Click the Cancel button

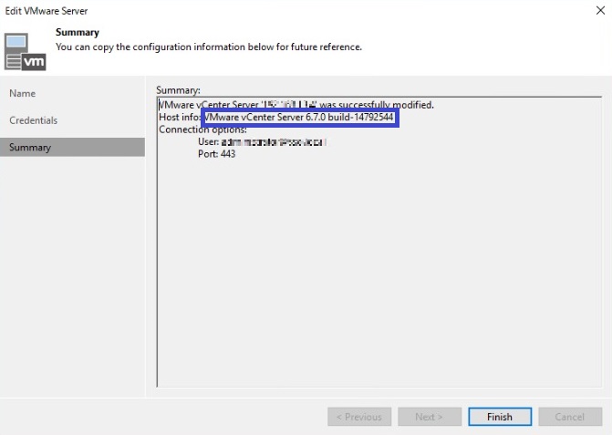pos(570,417)
